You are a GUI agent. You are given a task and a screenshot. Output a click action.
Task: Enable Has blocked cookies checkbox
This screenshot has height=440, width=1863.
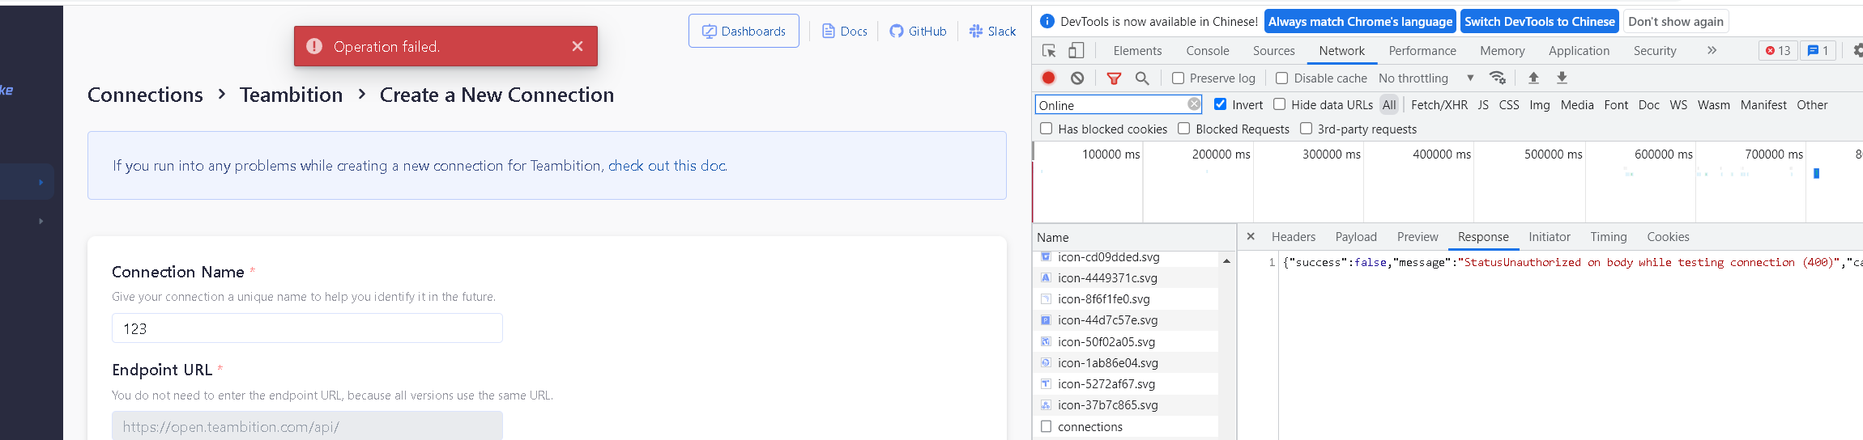[1046, 129]
